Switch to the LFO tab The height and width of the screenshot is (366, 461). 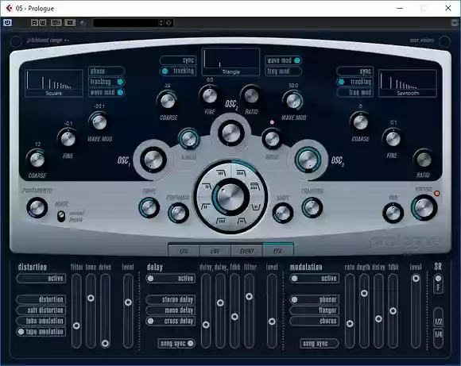tap(184, 251)
